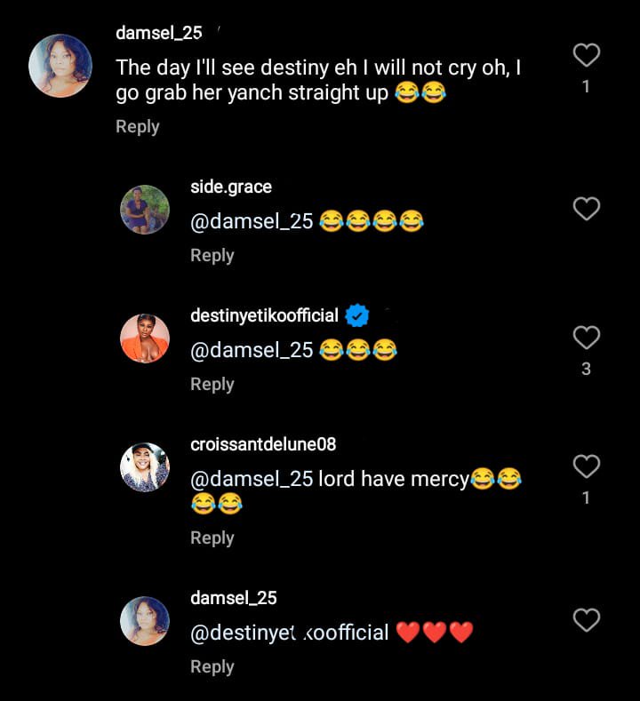640x701 pixels.
Task: Reply to damsel_25's top comment
Action: click(137, 127)
